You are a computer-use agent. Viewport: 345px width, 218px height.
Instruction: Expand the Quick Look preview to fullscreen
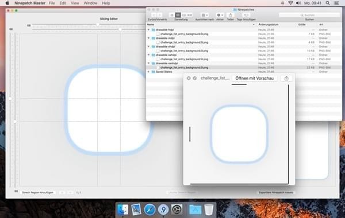point(195,78)
